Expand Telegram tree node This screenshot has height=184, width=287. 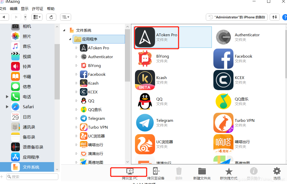76,118
